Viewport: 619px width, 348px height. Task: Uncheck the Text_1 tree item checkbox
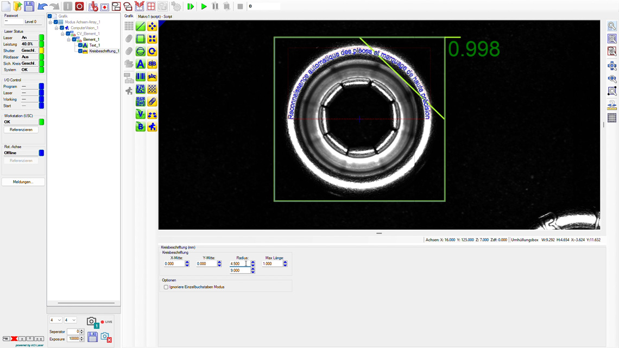[x=80, y=46]
